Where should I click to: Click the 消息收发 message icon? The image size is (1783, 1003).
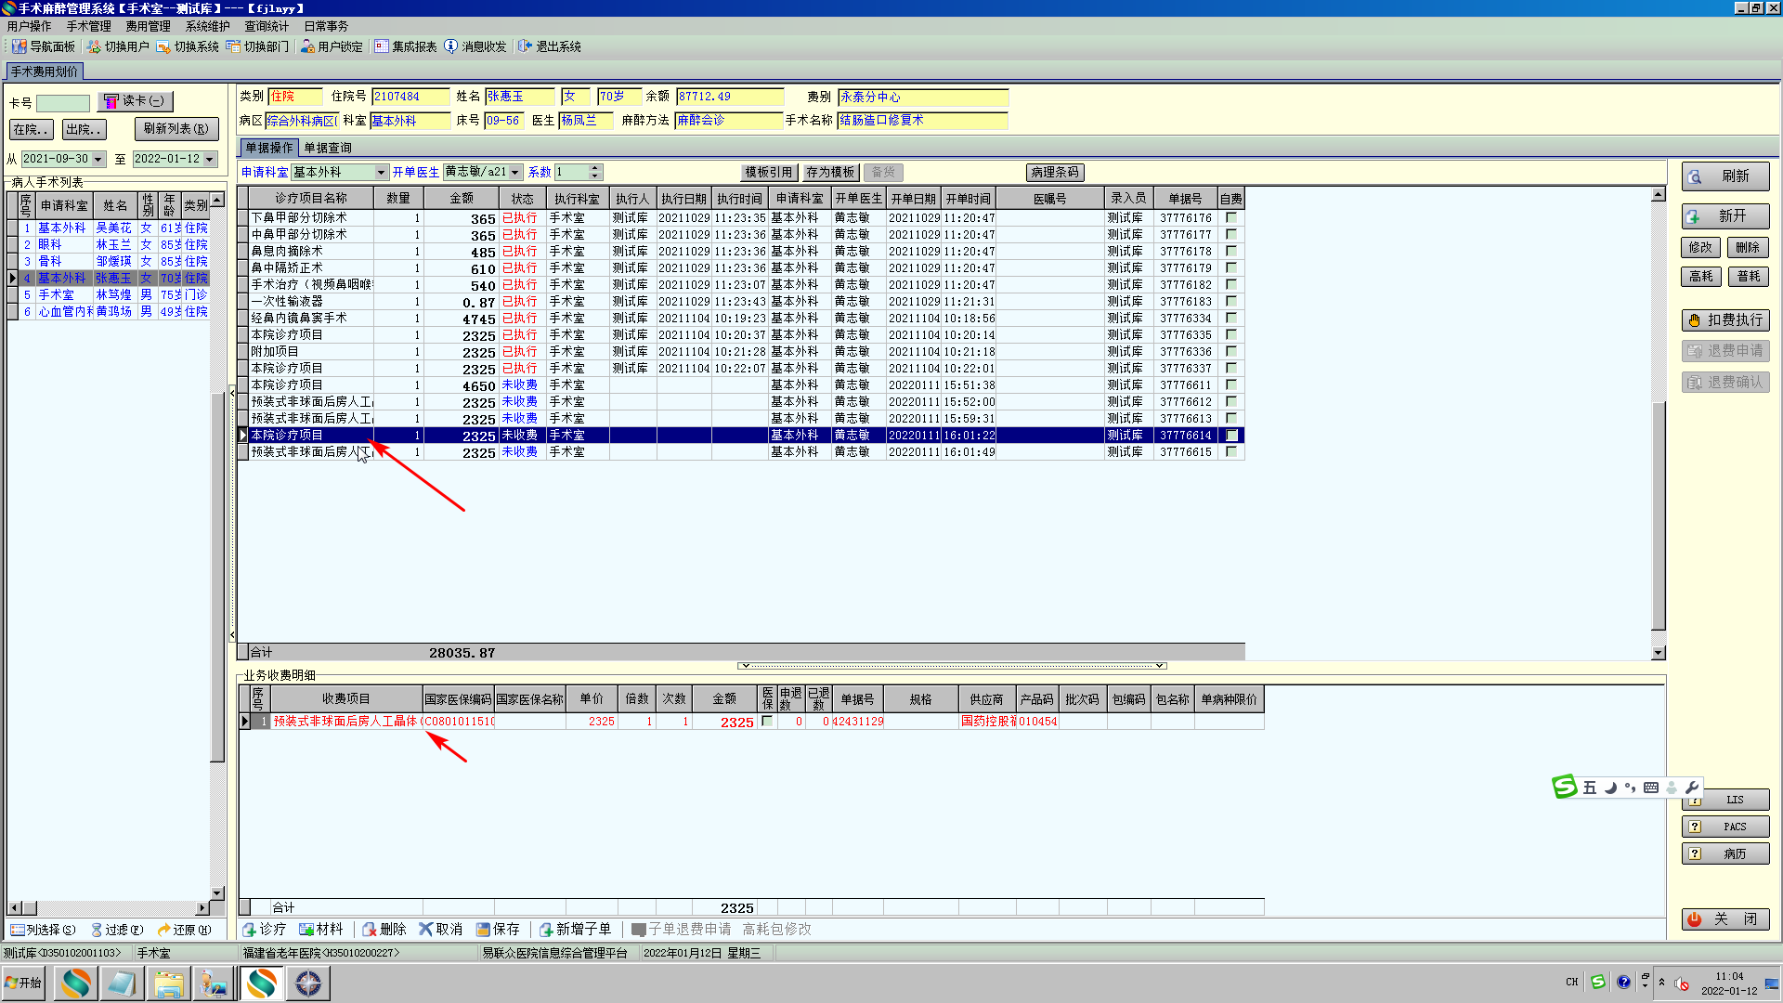coord(451,46)
